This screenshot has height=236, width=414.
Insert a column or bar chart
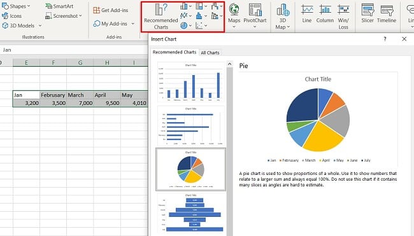[x=184, y=6]
